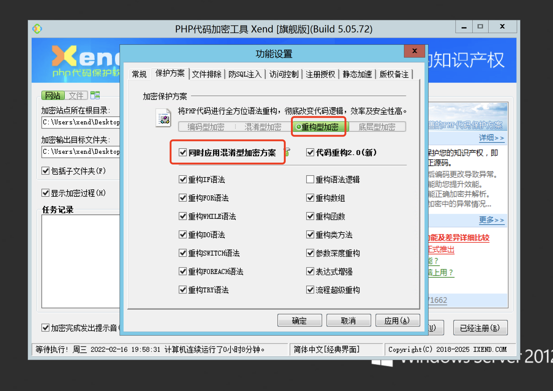This screenshot has height=391, width=553.
Task: Toggle 重构数组 checkbox
Action: pos(310,198)
